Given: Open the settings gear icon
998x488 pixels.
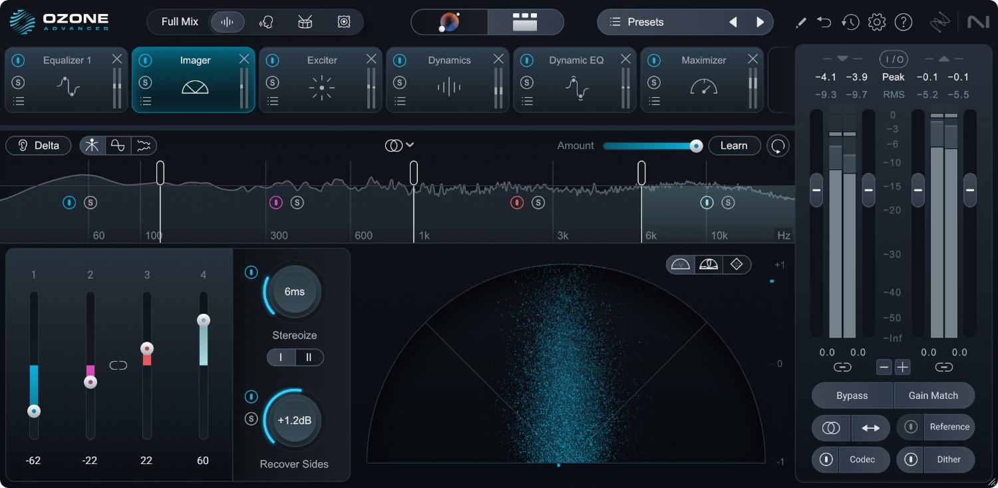Looking at the screenshot, I should coord(877,22).
